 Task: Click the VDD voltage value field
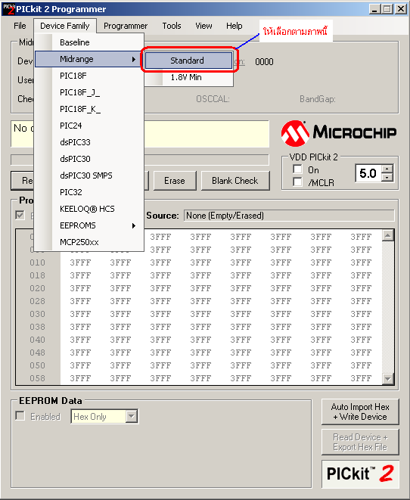coord(368,173)
